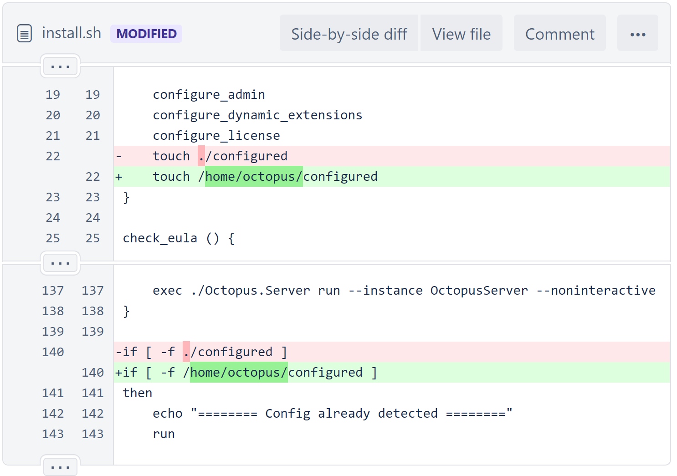Expand hidden lines between 25 and 137

[60, 263]
